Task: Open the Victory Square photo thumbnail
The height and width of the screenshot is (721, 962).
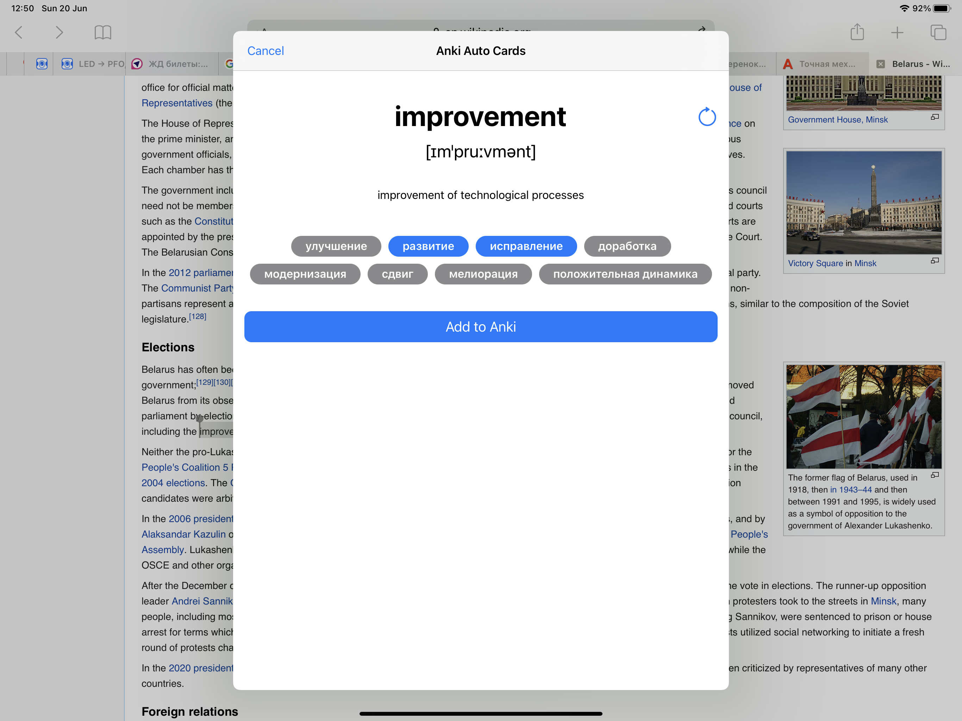Action: point(863,203)
